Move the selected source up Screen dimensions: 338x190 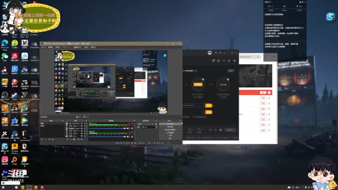78,139
